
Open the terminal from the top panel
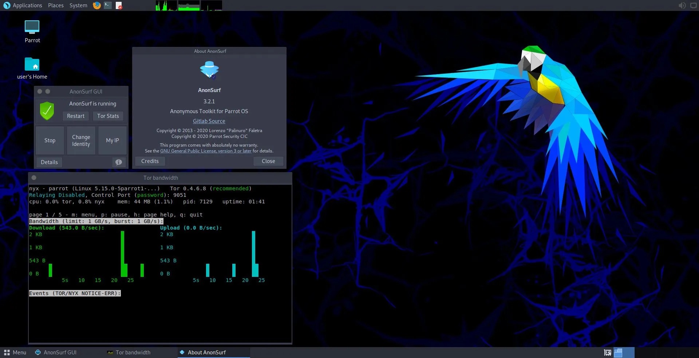coord(107,5)
